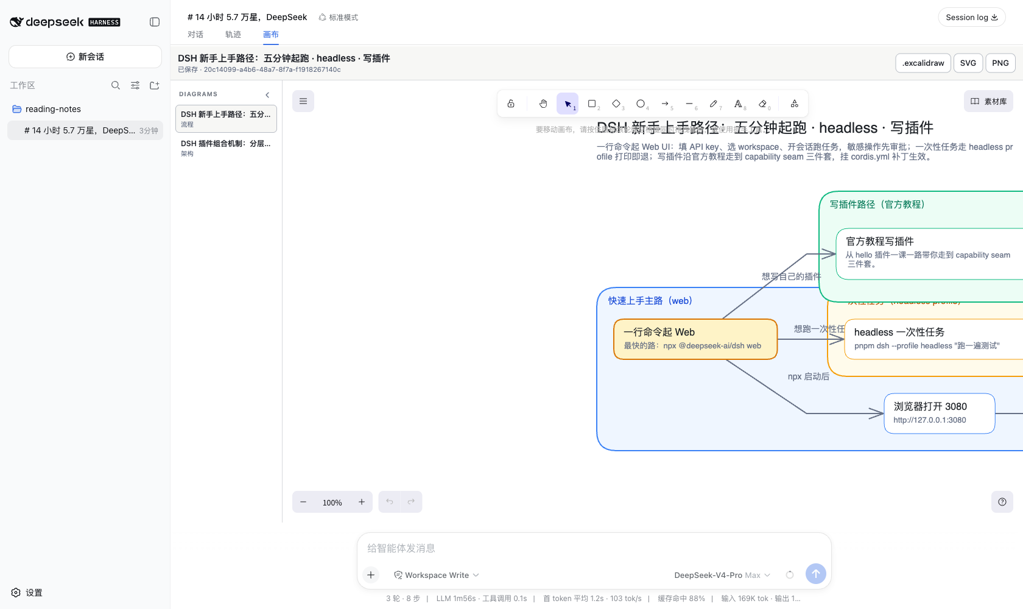Image resolution: width=1023 pixels, height=609 pixels.
Task: Click the plus attachment button
Action: (371, 575)
